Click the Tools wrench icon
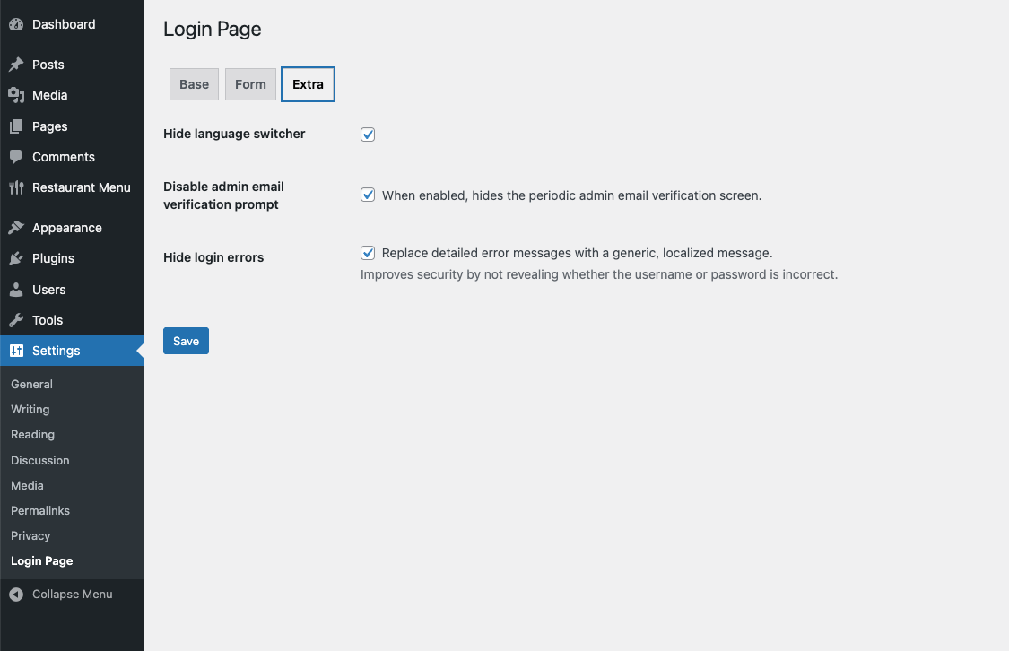 point(16,320)
